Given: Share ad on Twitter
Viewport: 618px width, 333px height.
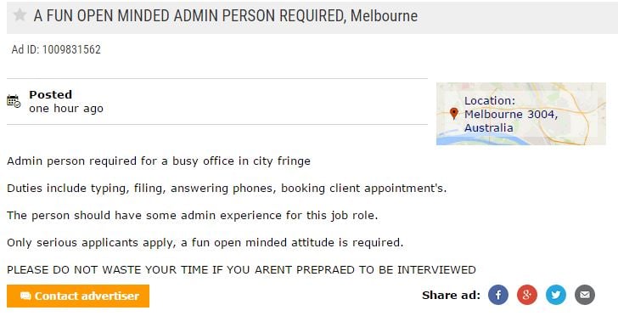Looking at the screenshot, I should pyautogui.click(x=556, y=295).
